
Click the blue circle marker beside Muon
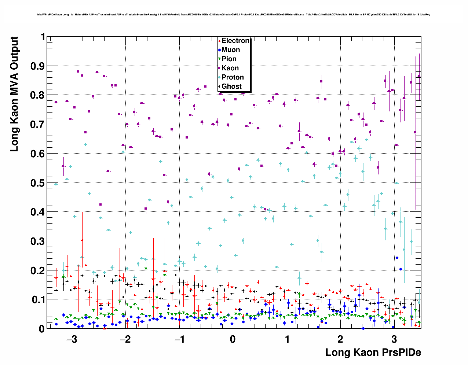[219, 50]
